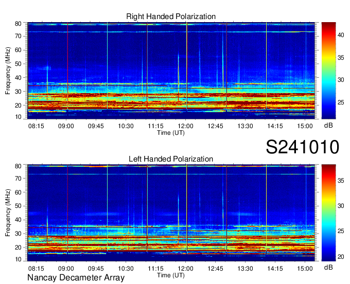Click the 10 MHz tick on left-handed plot

[x=18, y=259]
